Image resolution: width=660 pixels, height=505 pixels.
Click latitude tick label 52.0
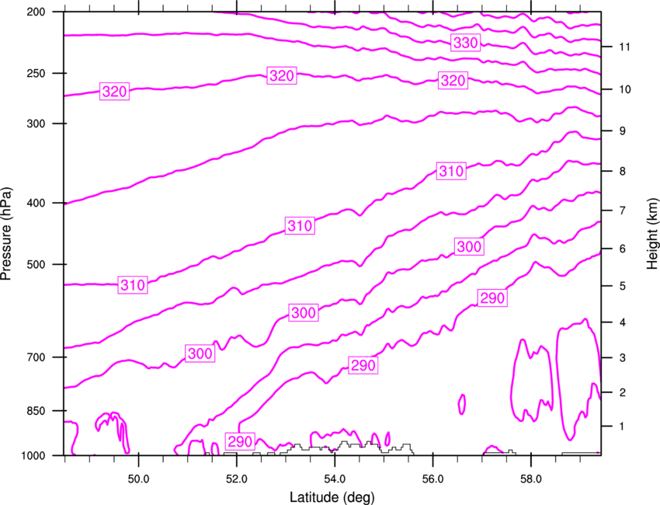(x=237, y=479)
